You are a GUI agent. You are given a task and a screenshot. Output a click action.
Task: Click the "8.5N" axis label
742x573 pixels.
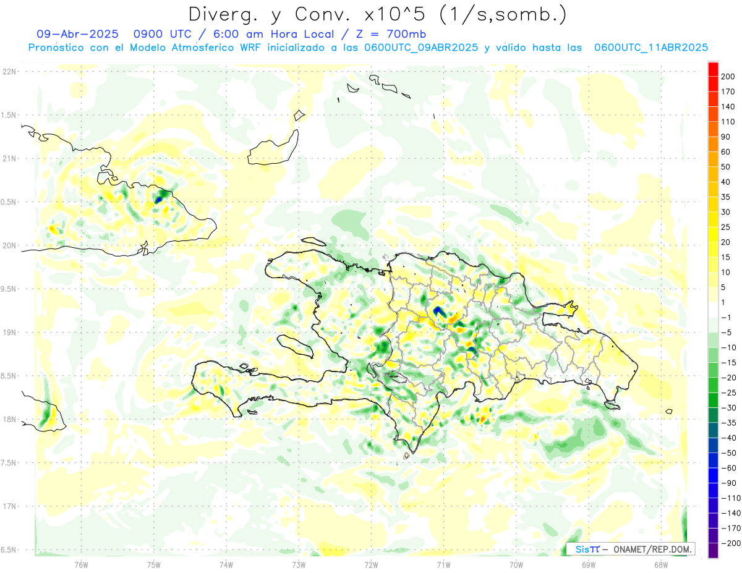pos(9,376)
